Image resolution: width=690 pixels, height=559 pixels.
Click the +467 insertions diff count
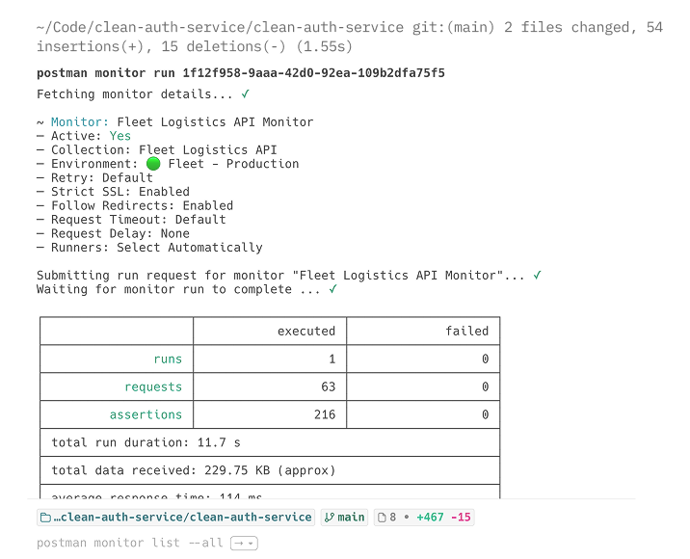[x=430, y=518]
